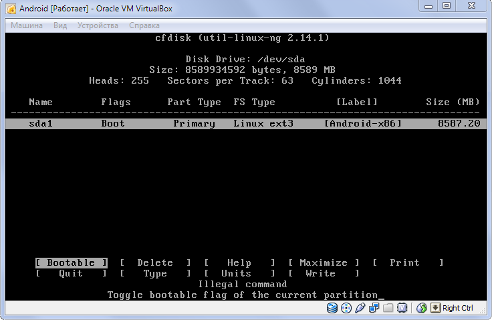
Task: Open the Справка menu
Action: coord(144,25)
